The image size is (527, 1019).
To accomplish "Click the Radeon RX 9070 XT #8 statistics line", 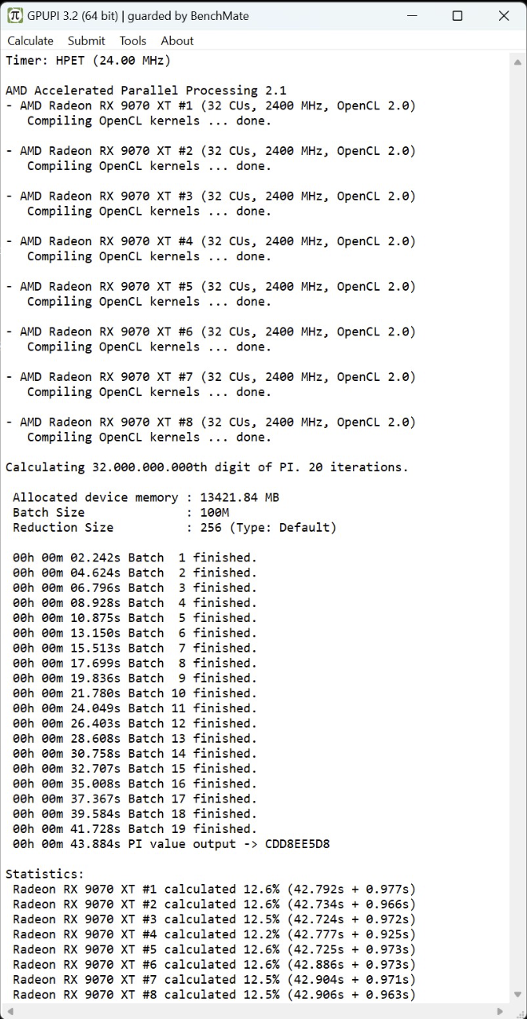I will coord(214,995).
